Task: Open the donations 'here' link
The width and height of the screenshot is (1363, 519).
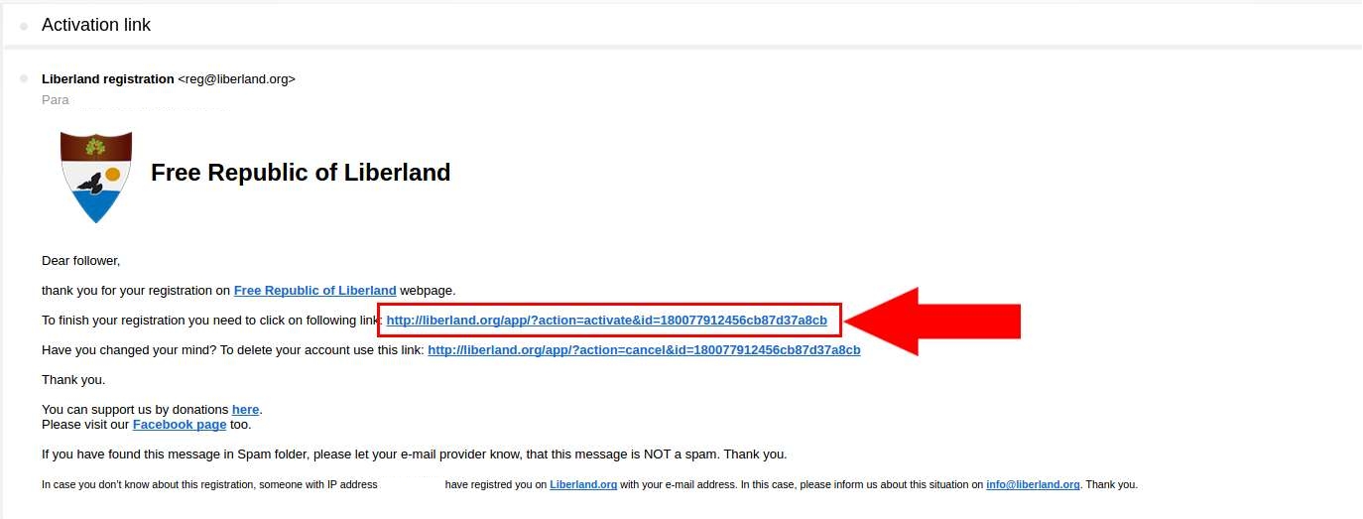Action: point(245,409)
